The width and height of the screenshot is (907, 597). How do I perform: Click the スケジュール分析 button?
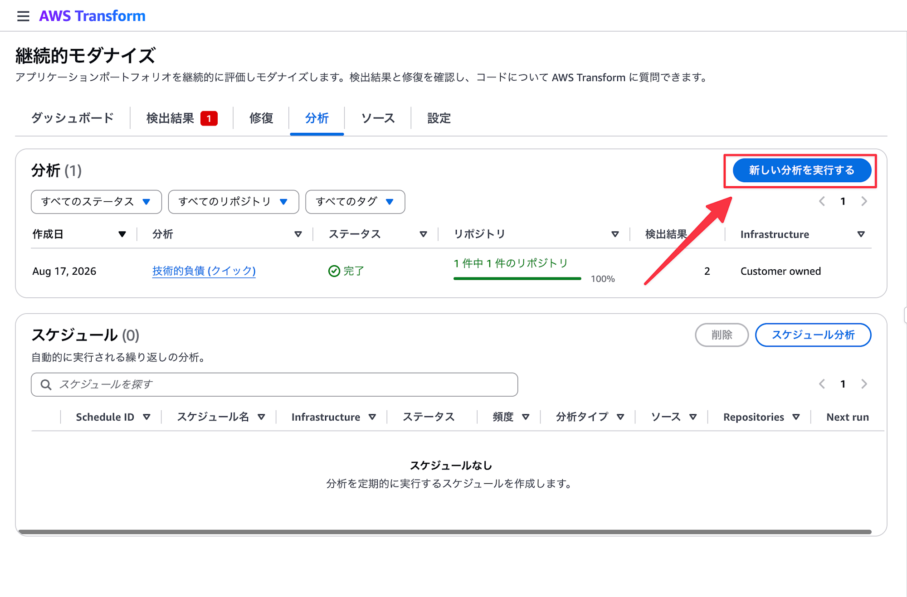[813, 335]
